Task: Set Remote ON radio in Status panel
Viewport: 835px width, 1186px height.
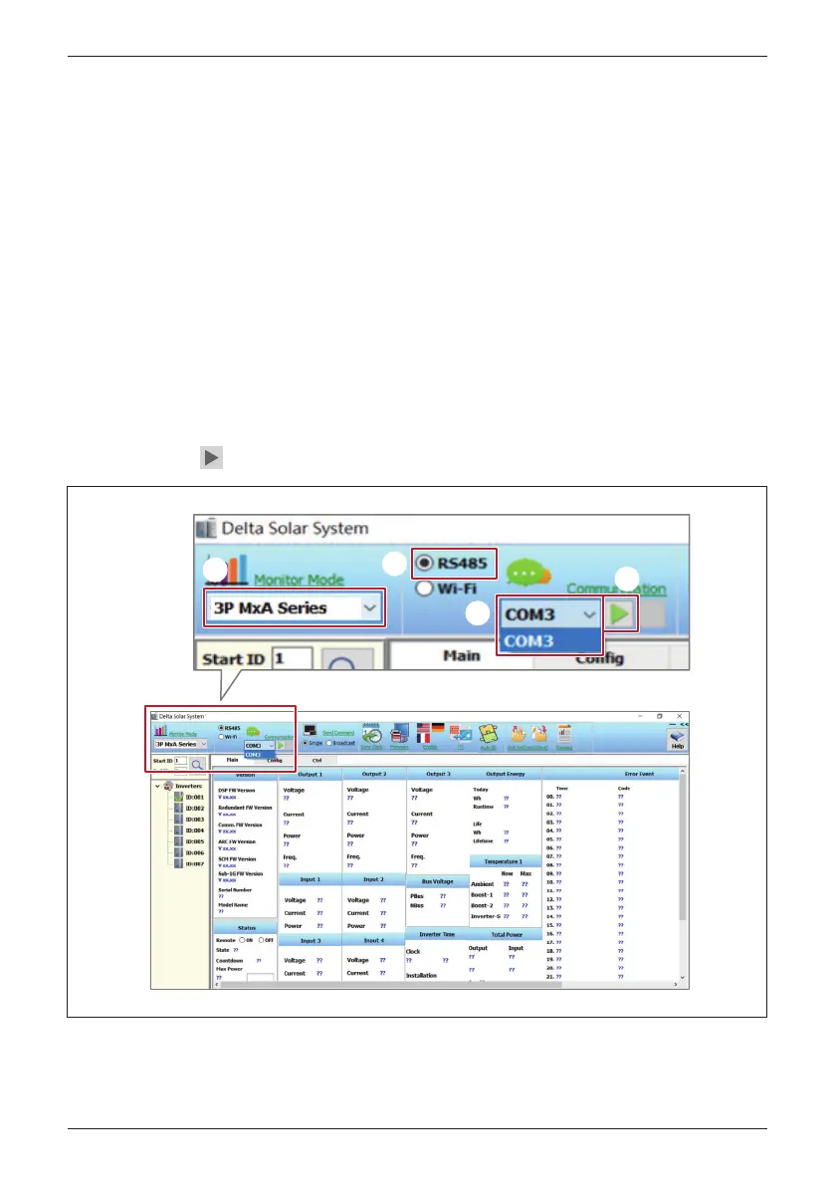Action: point(242,940)
